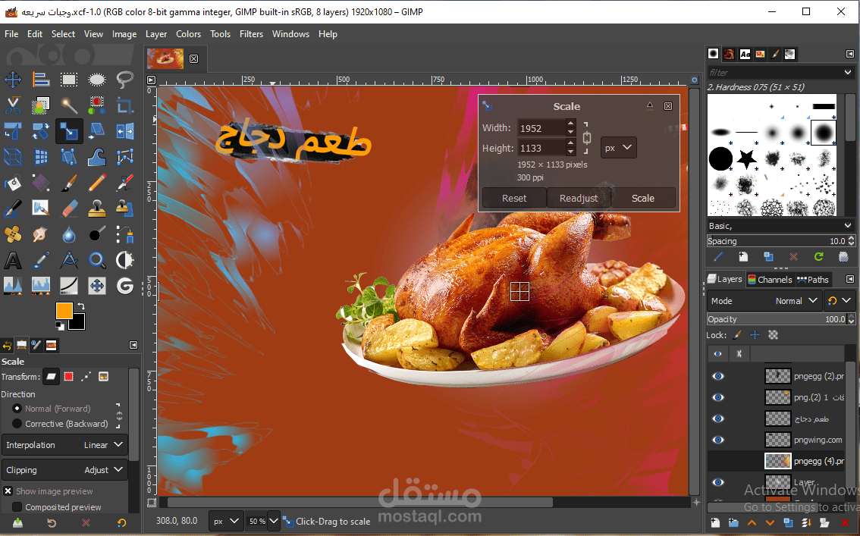Image resolution: width=860 pixels, height=536 pixels.
Task: Select the Blur/Sharpen droplet tool
Action: point(69,234)
